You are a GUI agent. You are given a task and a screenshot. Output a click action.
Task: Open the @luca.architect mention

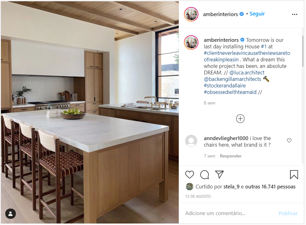(247, 73)
